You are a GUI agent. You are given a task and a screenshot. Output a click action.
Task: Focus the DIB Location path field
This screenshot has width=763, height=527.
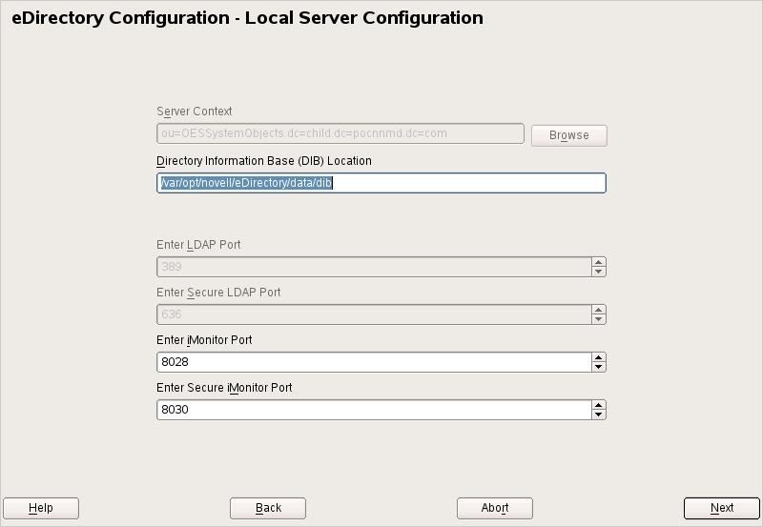coord(381,183)
